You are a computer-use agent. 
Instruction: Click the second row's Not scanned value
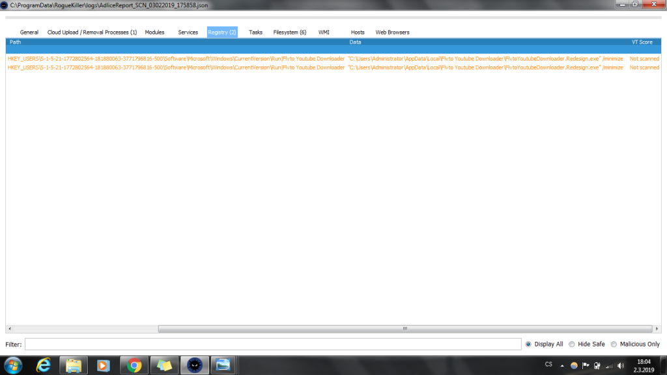click(644, 68)
